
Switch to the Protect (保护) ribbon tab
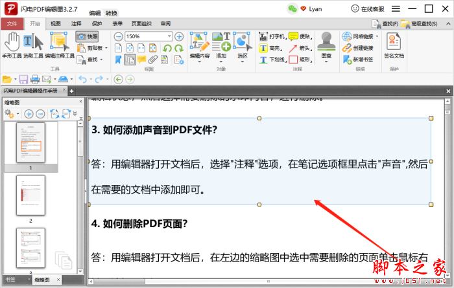click(x=97, y=24)
